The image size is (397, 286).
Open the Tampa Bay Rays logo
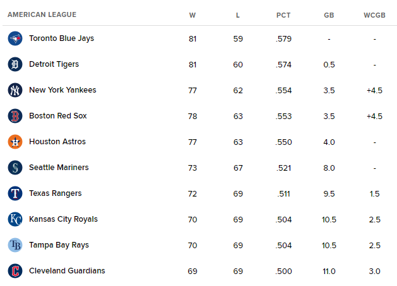(15, 245)
